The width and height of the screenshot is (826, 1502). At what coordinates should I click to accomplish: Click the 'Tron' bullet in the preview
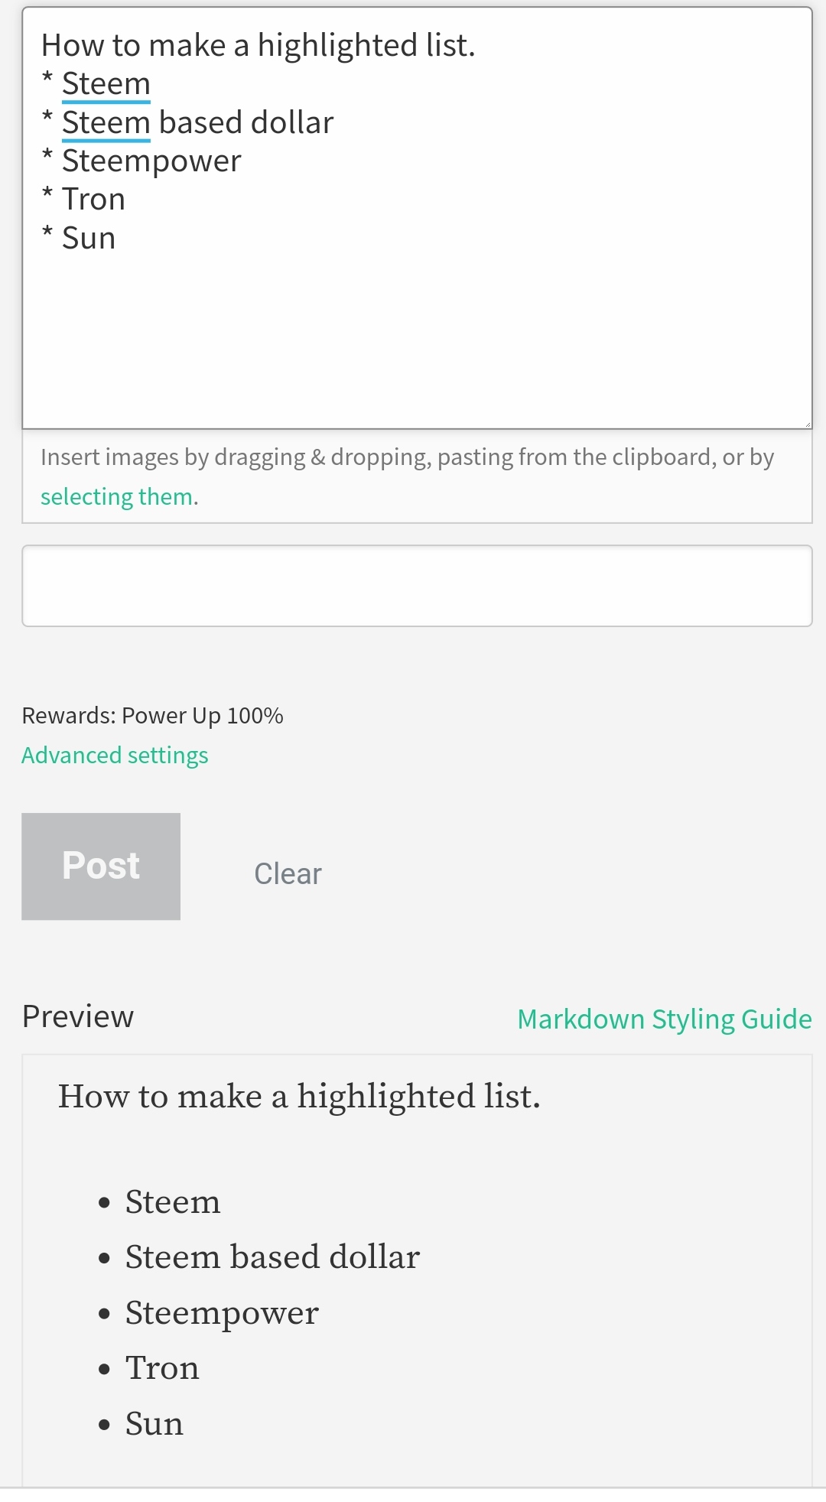(x=162, y=1368)
